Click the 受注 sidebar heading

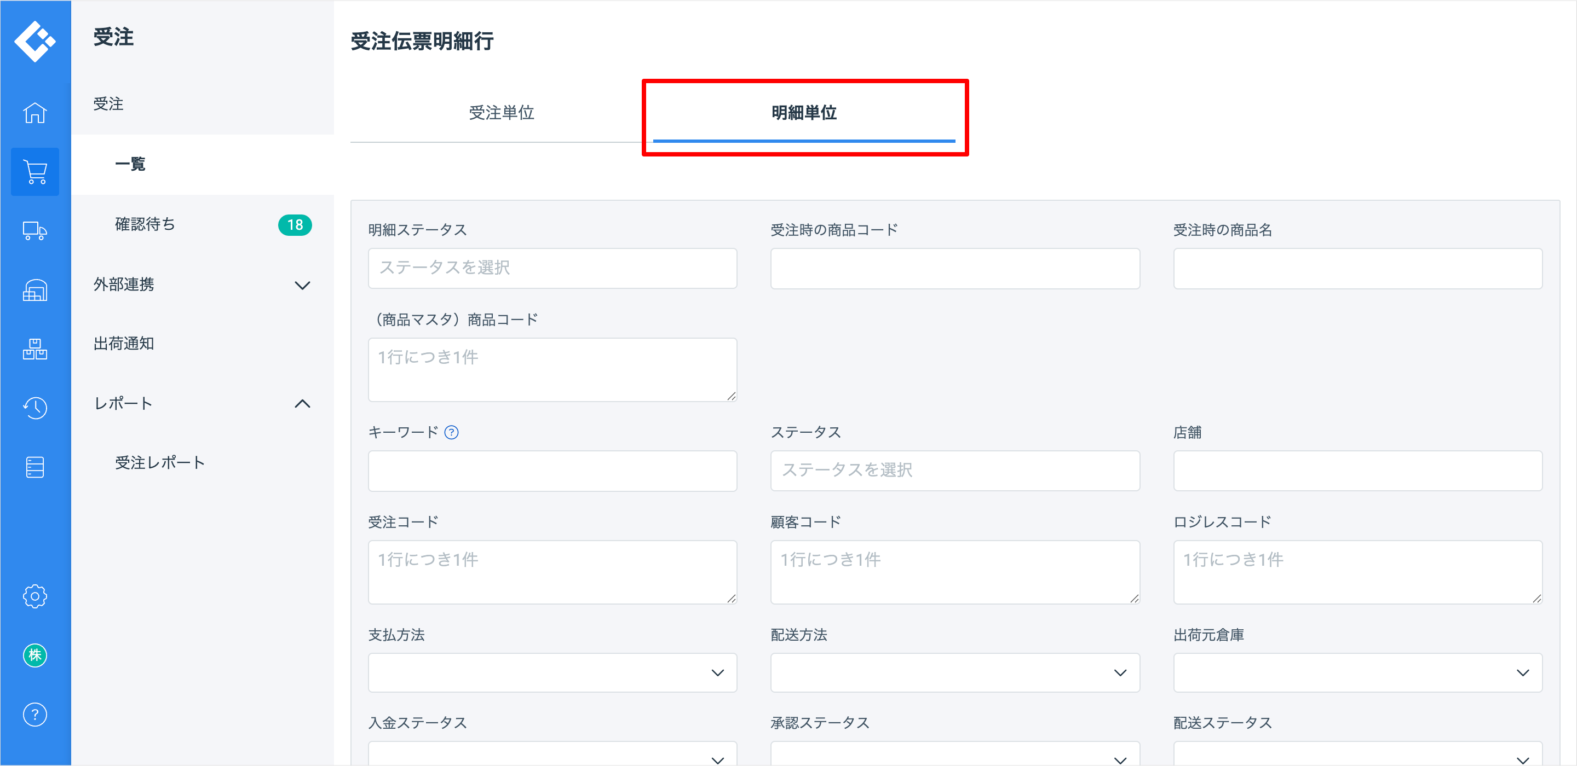[113, 37]
